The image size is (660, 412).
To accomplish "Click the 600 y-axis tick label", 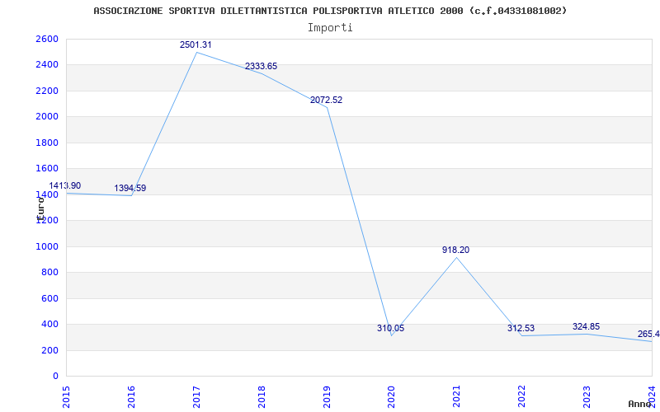I will tap(50, 299).
